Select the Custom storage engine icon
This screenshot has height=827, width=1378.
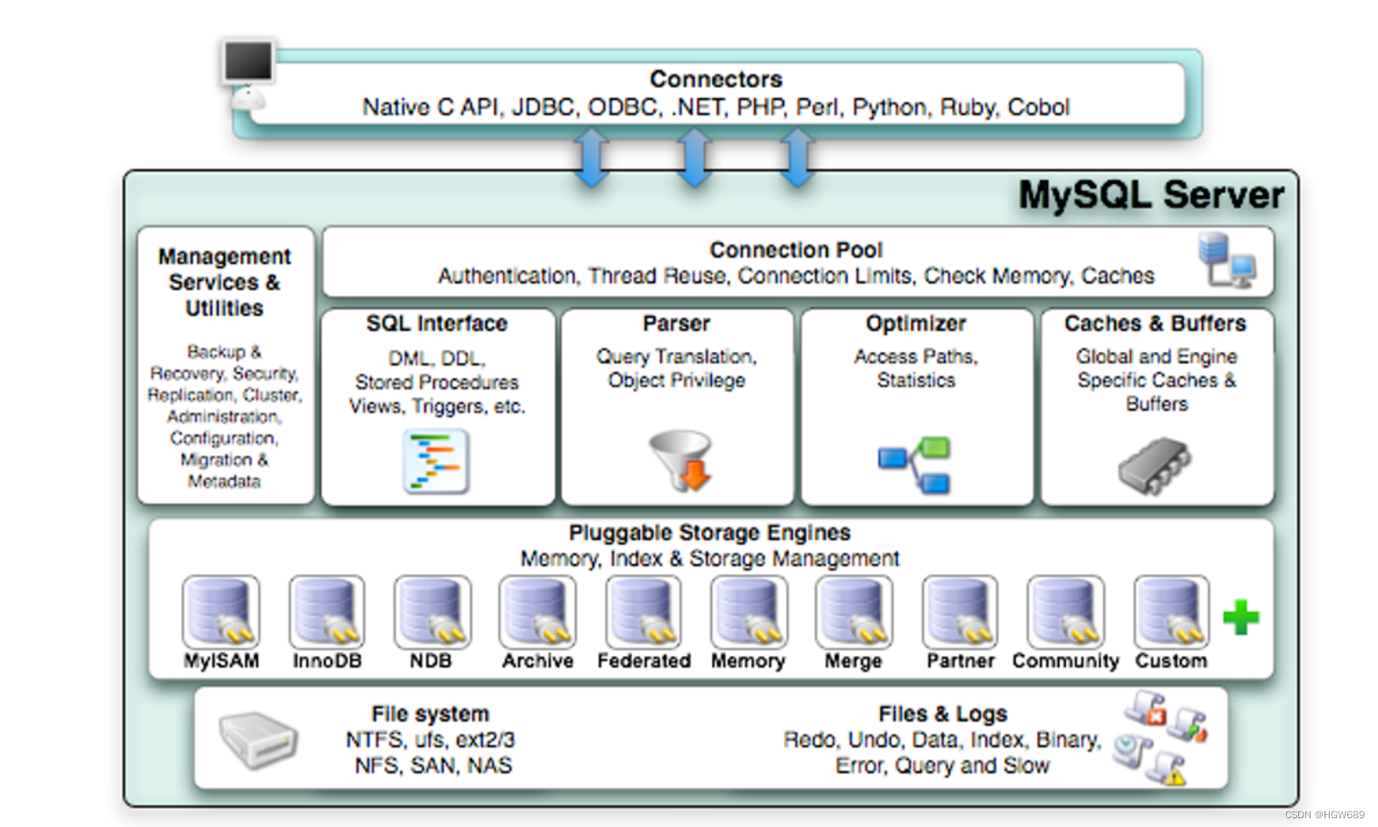(x=1171, y=611)
